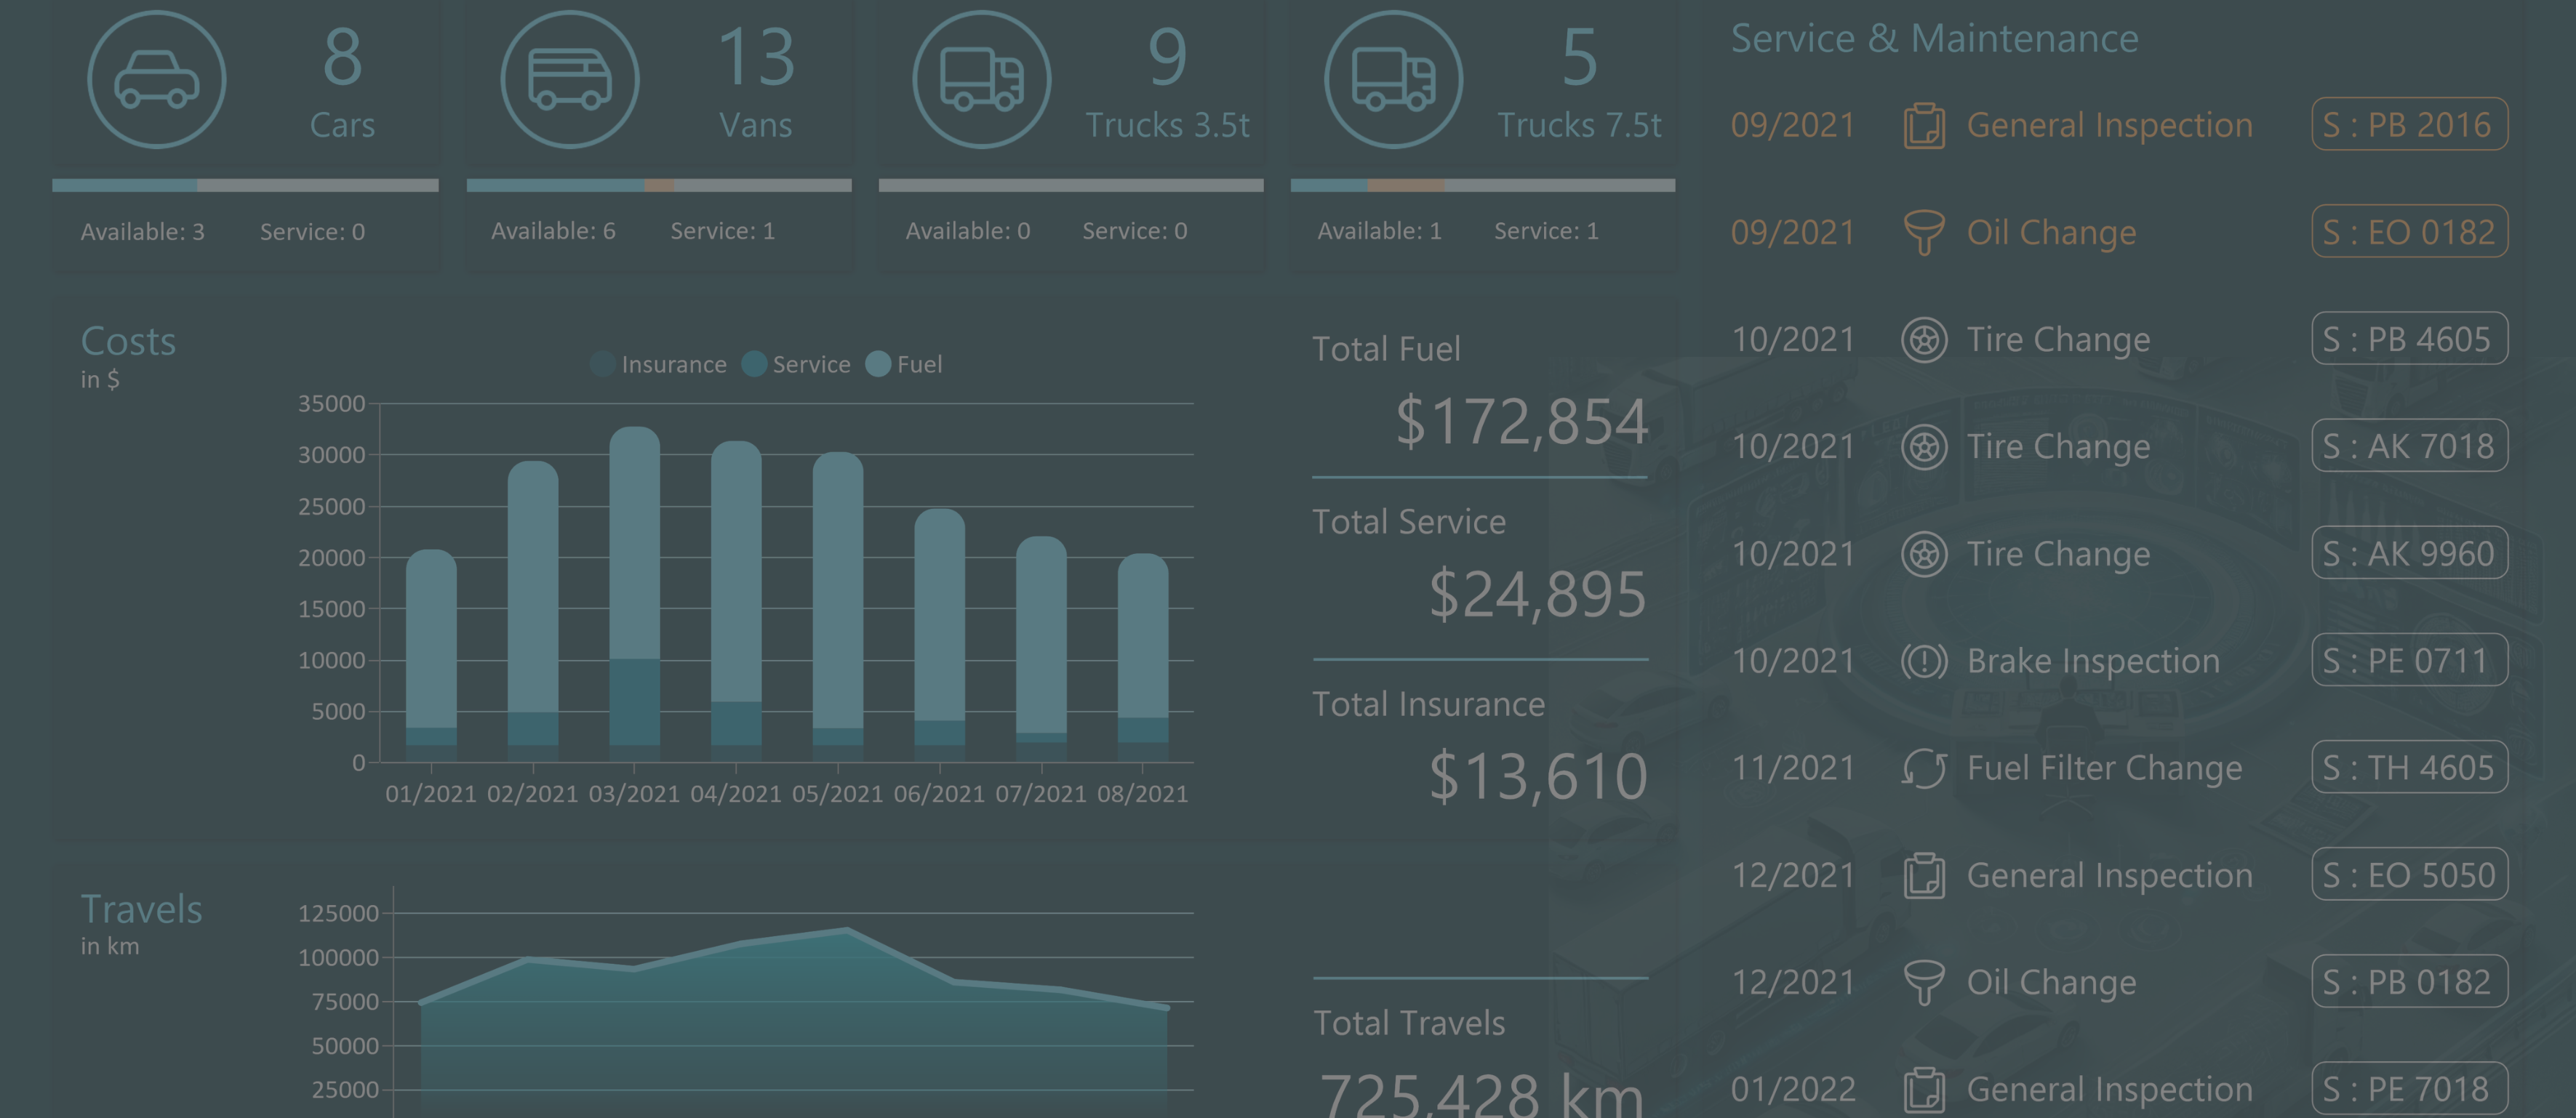This screenshot has width=2576, height=1118.
Task: Click the Trucks 7.5t vehicle icon
Action: [x=1393, y=80]
